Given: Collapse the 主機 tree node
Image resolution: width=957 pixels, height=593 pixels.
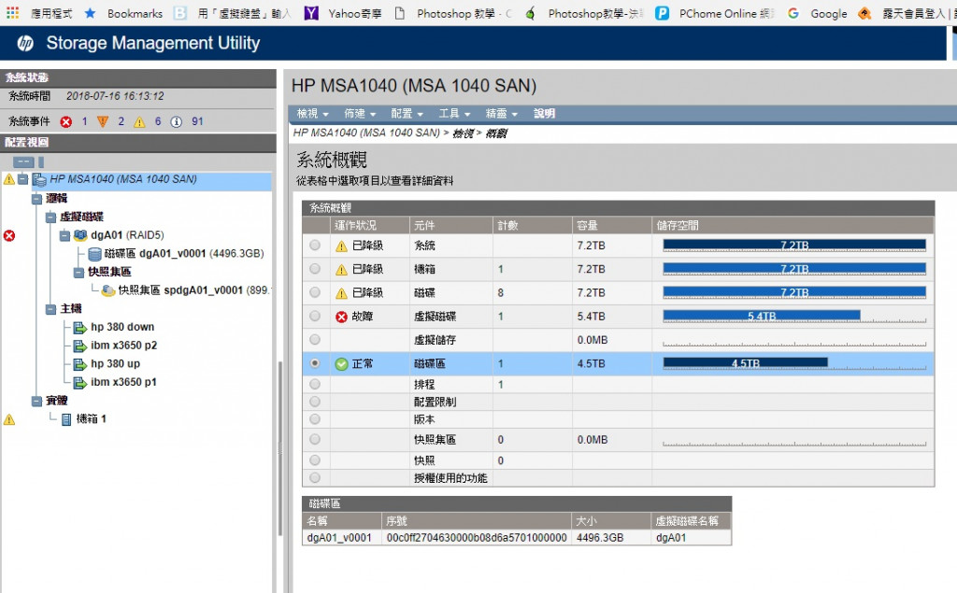Looking at the screenshot, I should point(51,309).
